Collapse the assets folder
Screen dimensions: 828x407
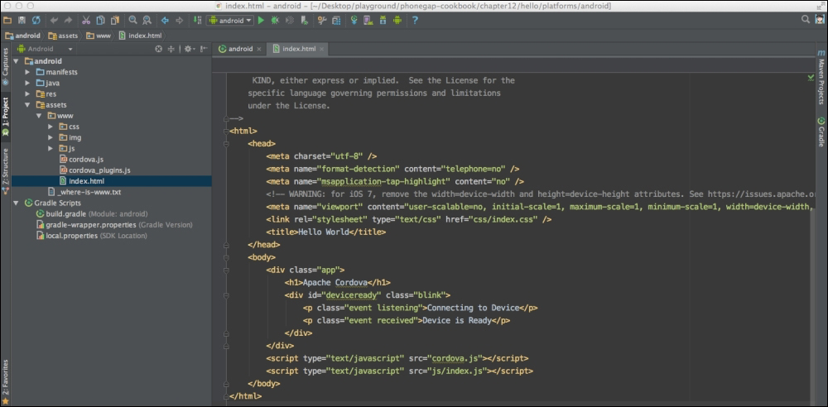point(27,105)
